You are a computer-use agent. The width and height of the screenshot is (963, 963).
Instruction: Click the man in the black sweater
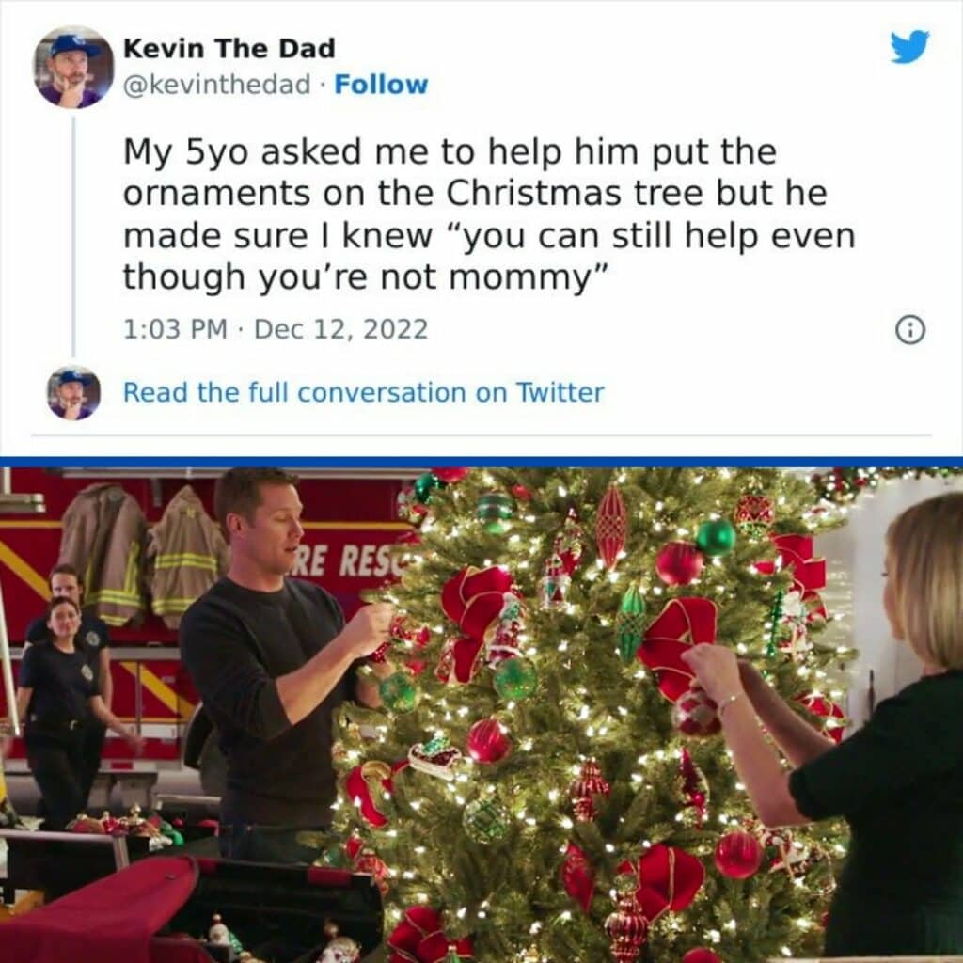[x=270, y=667]
